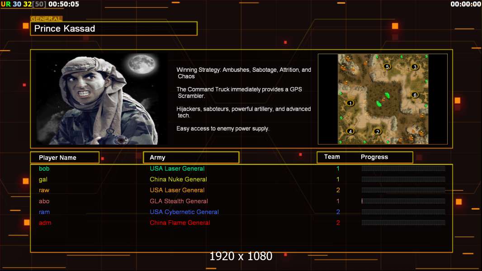
Task: Click team number for player gal
Action: coord(338,179)
